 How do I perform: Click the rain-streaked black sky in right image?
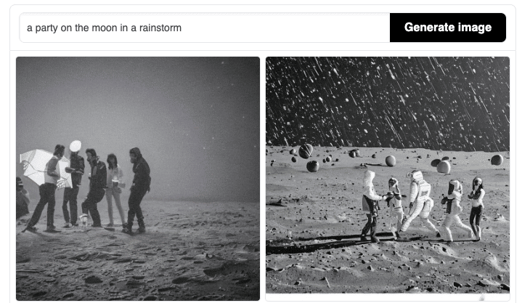(x=388, y=102)
